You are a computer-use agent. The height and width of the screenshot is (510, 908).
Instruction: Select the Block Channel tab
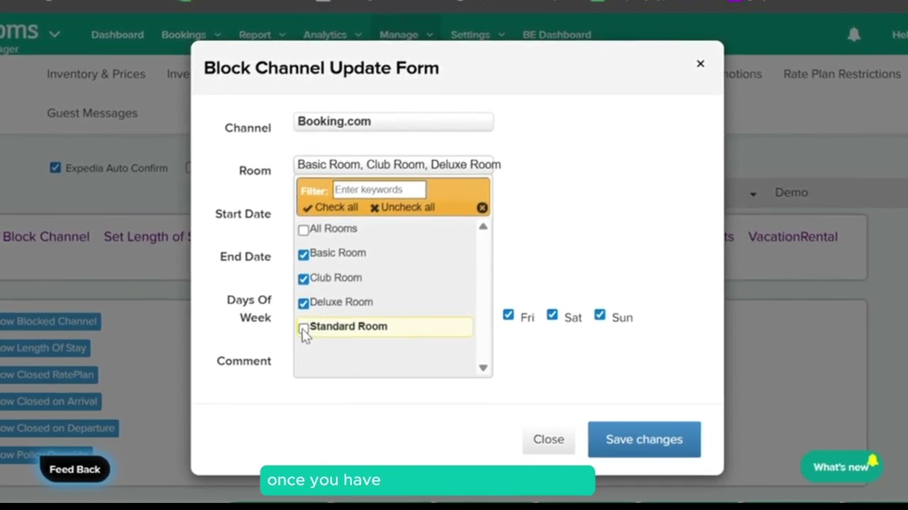coord(46,237)
